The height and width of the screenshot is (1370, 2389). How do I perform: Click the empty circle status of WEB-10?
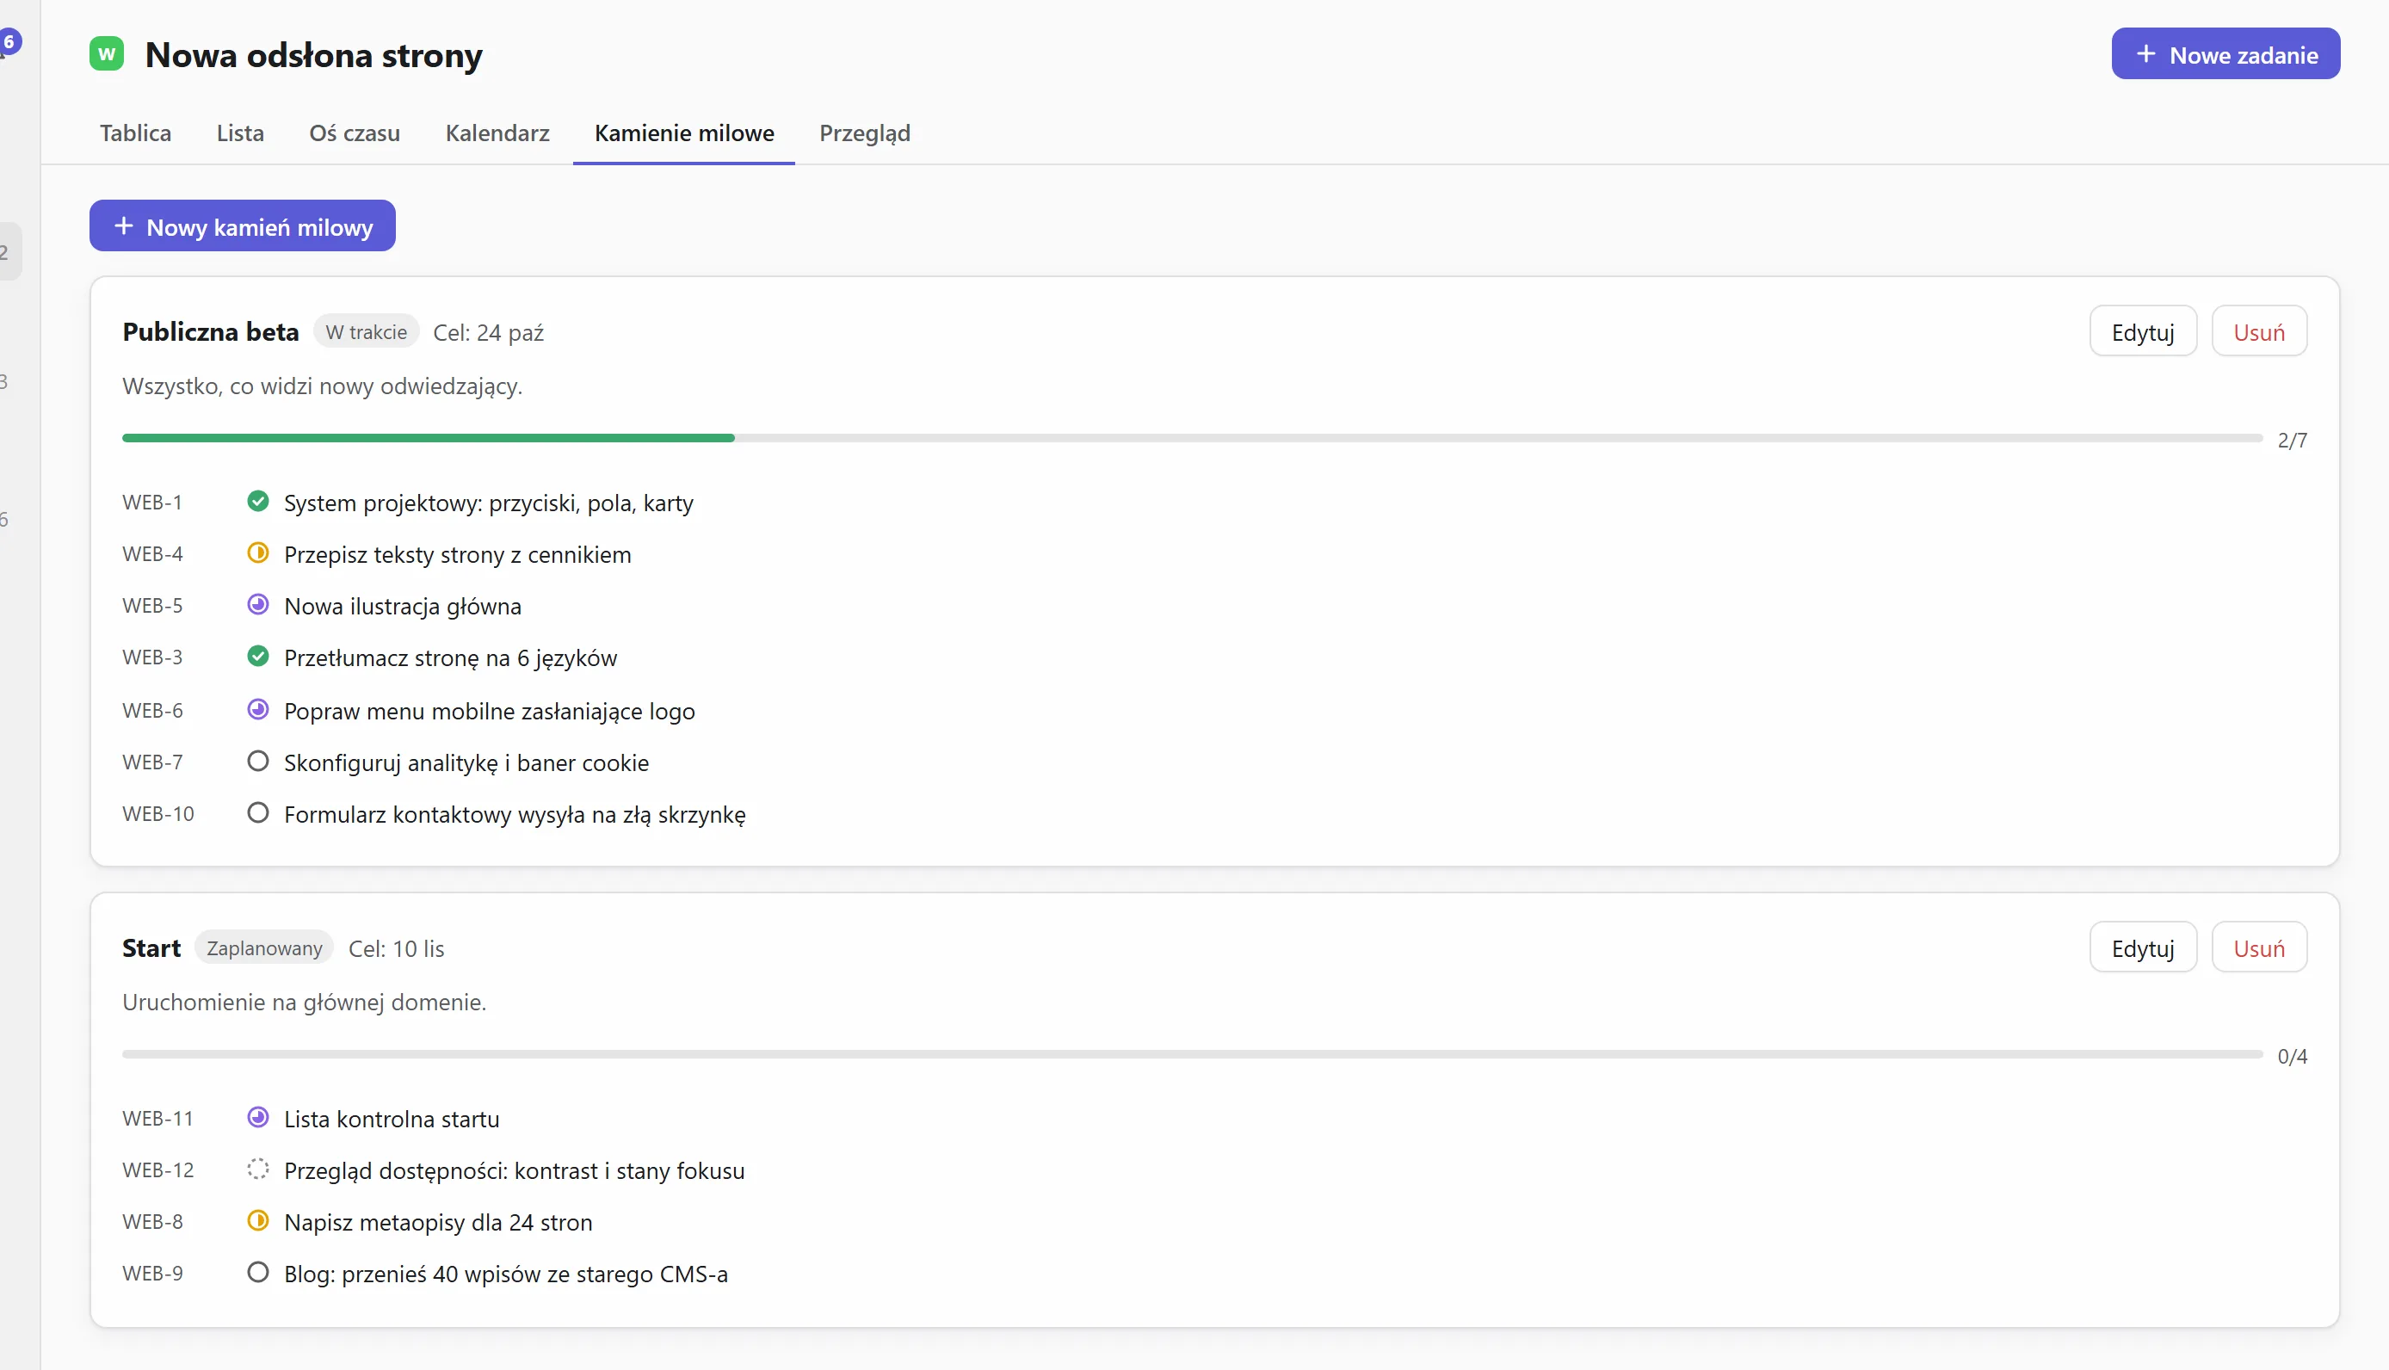tap(258, 813)
